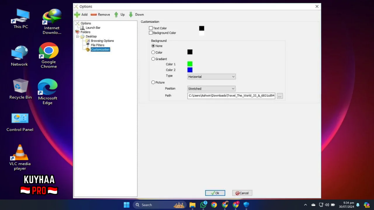The height and width of the screenshot is (210, 374).
Task: Pick the white Background Color swatch
Action: (202, 33)
